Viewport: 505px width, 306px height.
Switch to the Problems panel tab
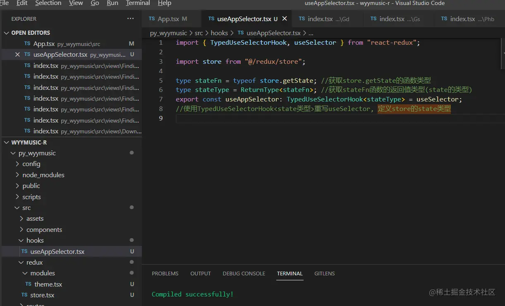(x=165, y=274)
